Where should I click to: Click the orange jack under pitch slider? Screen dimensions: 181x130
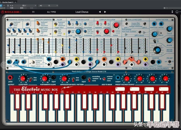coord(104,59)
